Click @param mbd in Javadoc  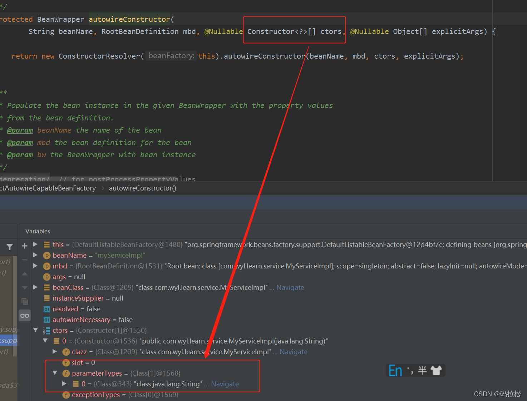click(29, 143)
